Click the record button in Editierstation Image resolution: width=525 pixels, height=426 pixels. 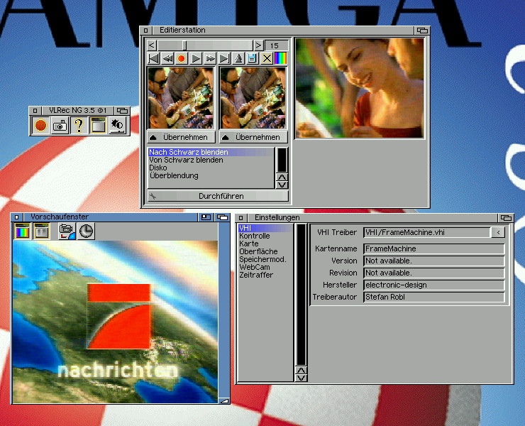click(x=182, y=59)
